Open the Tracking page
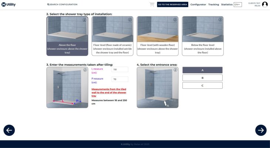Viewport: 270px width, 148px height. pos(213,4)
